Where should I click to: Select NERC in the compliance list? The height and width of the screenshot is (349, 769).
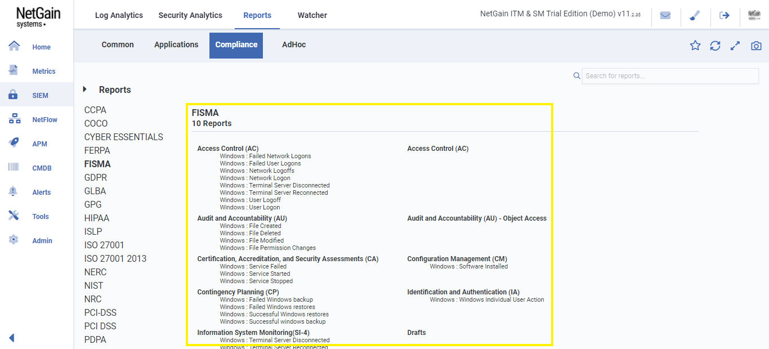[x=95, y=272]
